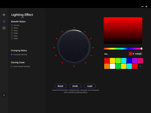Pick the blue swatch
Image resolution: width=151 pixels, height=113 pixels.
pyautogui.click(x=129, y=61)
